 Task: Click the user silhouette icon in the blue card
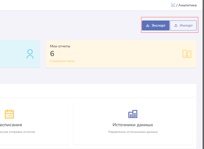(x=30, y=54)
